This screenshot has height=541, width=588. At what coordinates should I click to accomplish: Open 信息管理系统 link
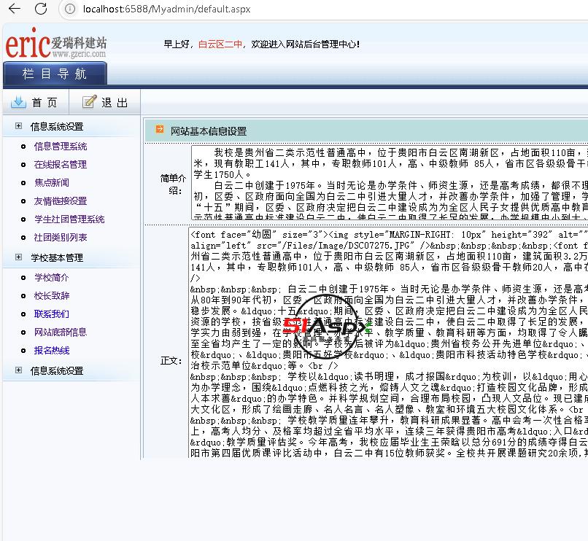tap(61, 147)
